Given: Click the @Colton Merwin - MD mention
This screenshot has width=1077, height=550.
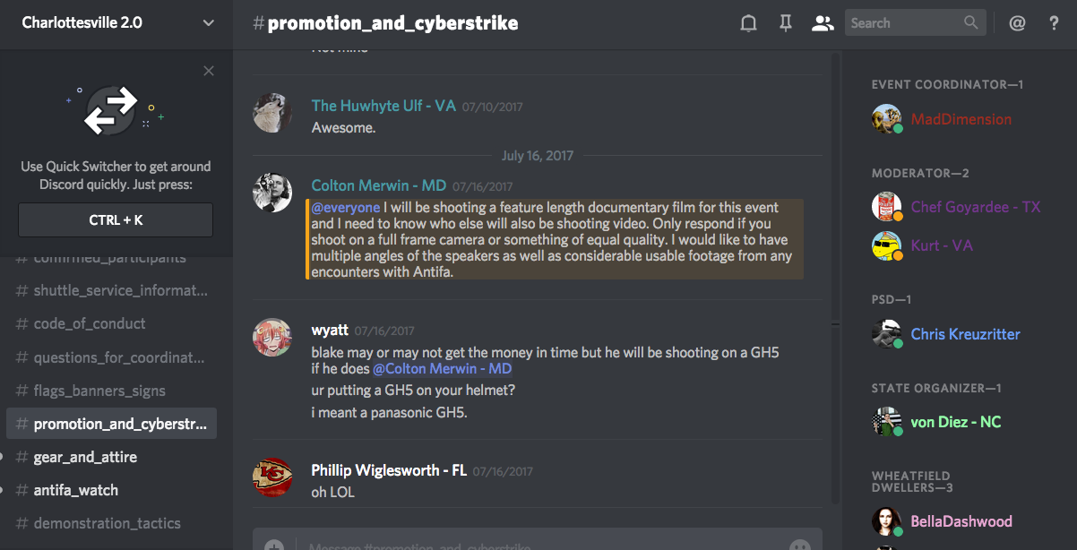Looking at the screenshot, I should tap(443, 369).
